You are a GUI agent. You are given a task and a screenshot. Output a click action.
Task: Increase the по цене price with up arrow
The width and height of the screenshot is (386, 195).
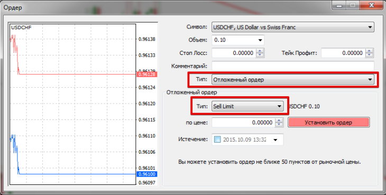pos(279,120)
